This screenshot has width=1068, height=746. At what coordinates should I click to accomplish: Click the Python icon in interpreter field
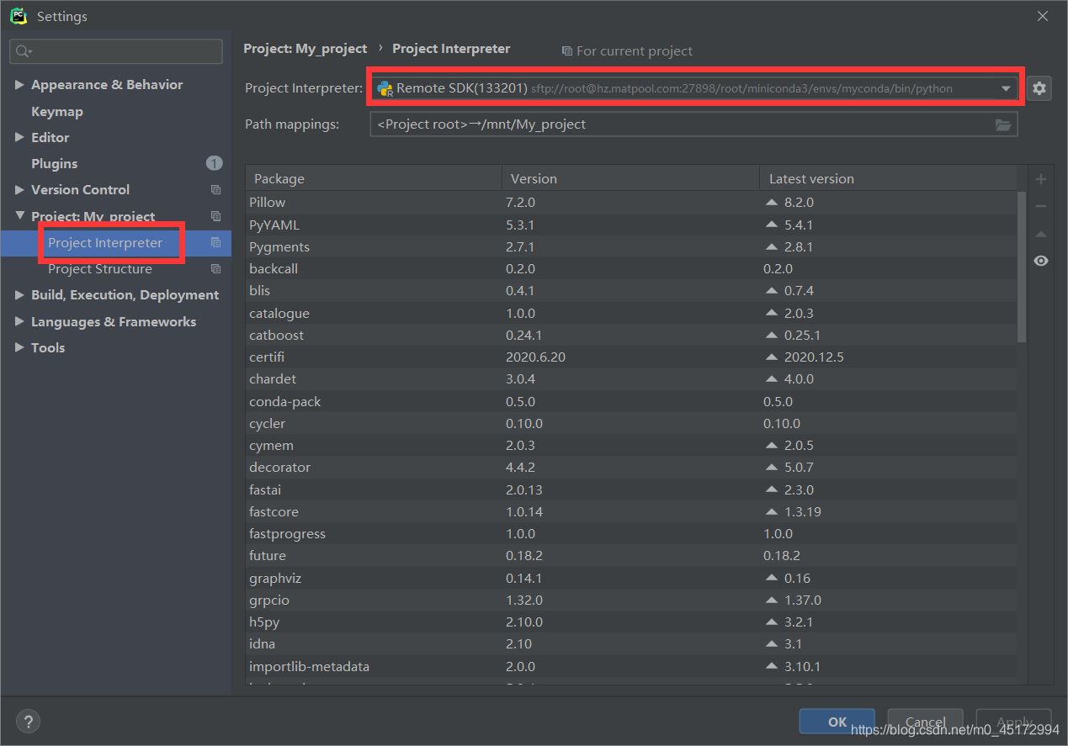point(385,88)
